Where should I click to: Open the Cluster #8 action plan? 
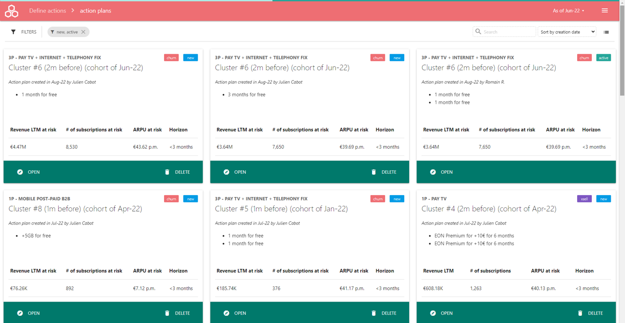click(28, 313)
